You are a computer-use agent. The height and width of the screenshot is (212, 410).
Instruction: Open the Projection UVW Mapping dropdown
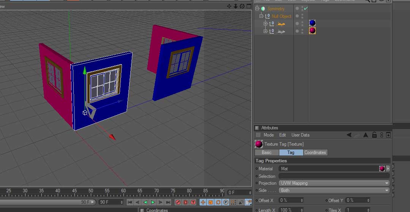click(334, 183)
